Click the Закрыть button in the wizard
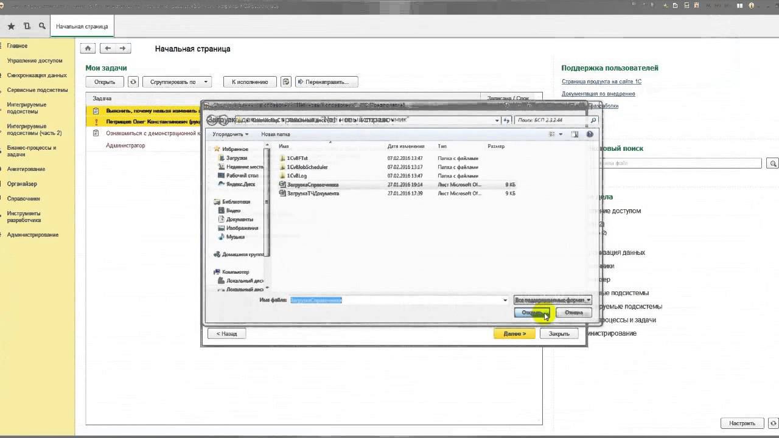Screen dimensions: 779x438 (x=559, y=333)
